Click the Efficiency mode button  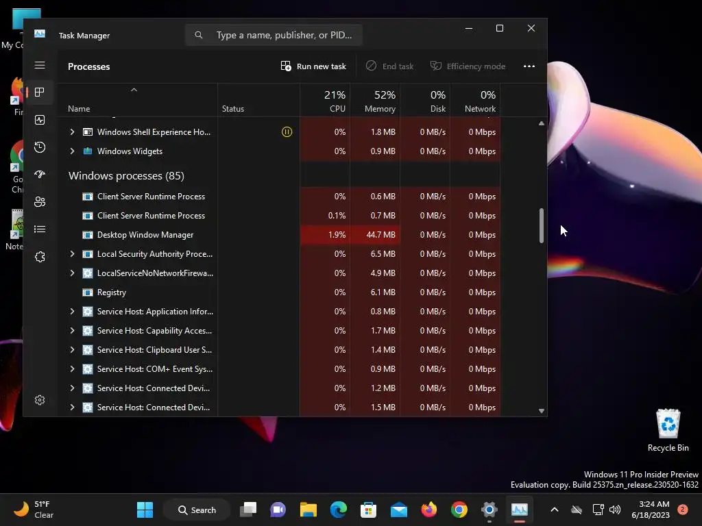468,66
